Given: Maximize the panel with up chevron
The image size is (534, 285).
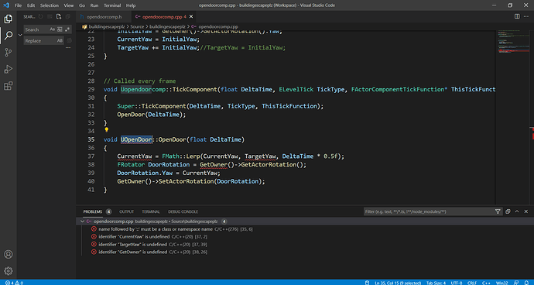Looking at the screenshot, I should (x=517, y=211).
